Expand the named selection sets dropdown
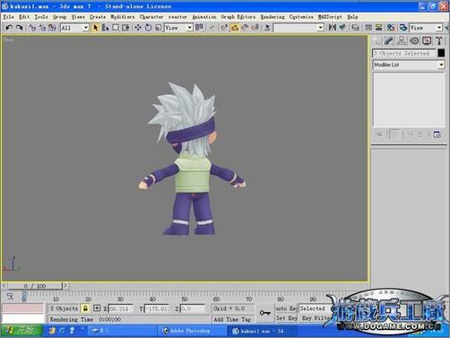The image size is (450, 338). click(x=320, y=28)
